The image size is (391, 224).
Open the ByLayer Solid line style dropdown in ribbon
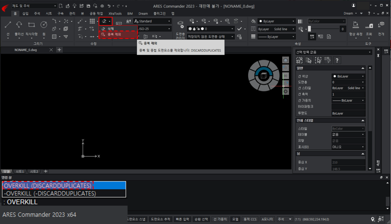tap(276, 29)
